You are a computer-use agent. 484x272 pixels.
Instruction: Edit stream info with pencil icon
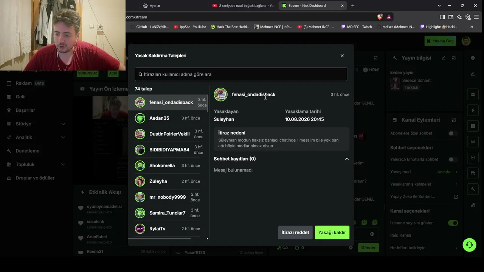[444, 58]
